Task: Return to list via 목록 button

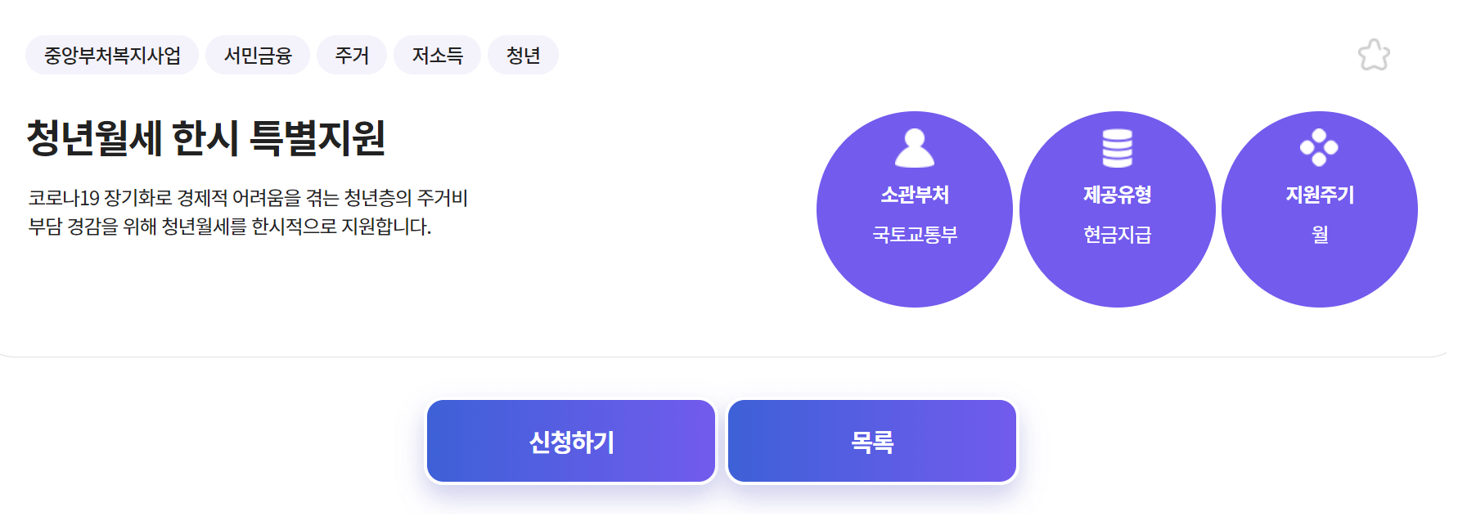Action: coord(871,440)
